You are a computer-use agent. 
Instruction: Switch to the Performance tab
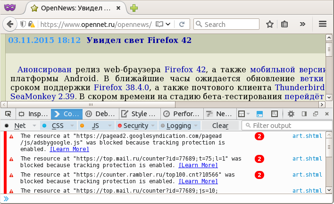182,114
